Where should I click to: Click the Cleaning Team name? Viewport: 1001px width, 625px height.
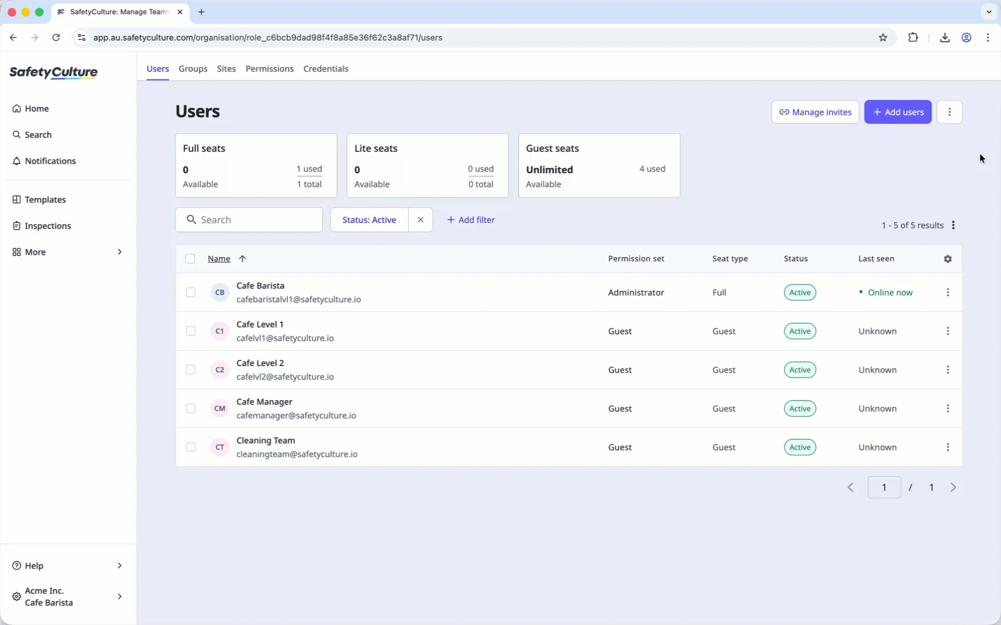coord(266,440)
